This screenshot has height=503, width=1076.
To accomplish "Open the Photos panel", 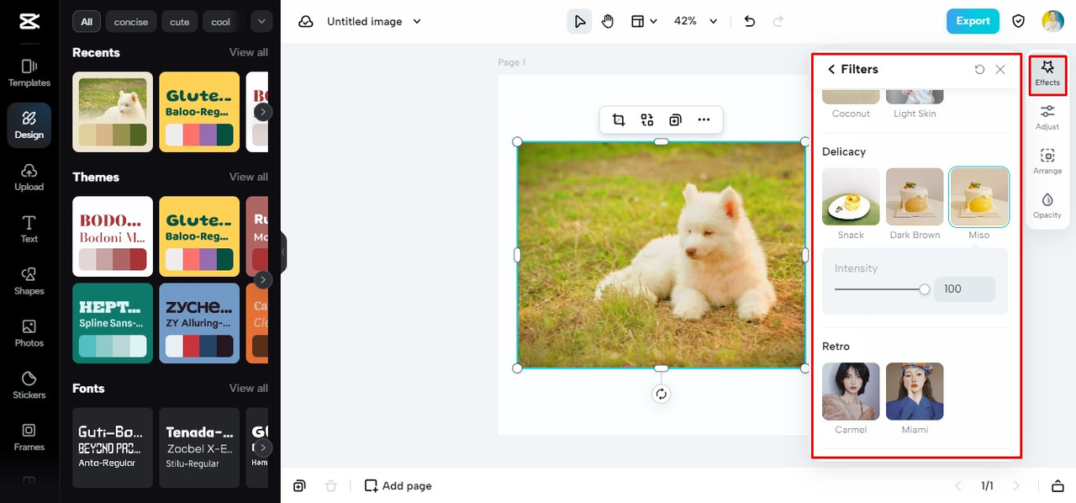I will 29,334.
